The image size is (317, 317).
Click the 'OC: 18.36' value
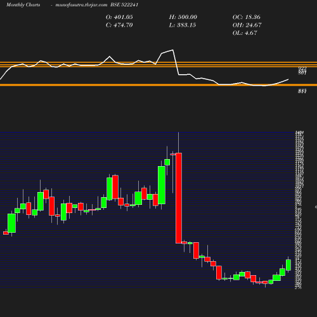click(x=247, y=17)
